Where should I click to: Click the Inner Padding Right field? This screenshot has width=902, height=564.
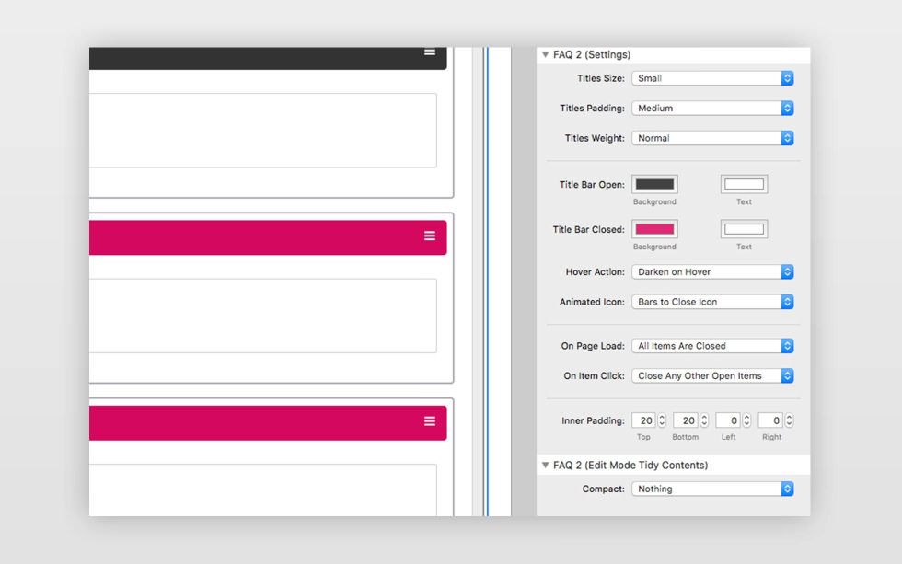point(771,420)
